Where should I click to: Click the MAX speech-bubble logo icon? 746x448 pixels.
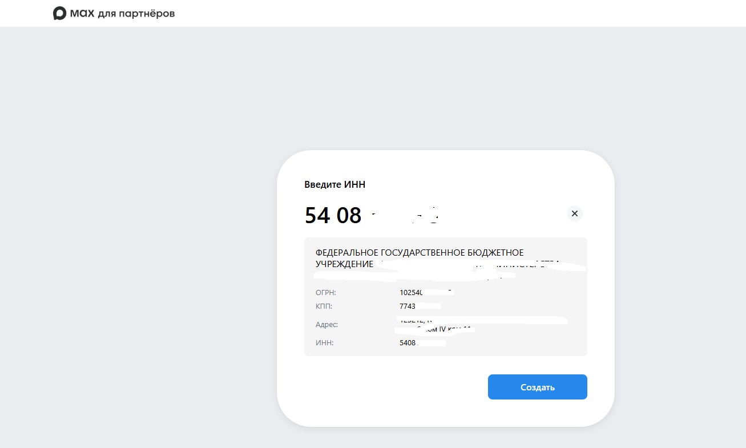point(59,13)
